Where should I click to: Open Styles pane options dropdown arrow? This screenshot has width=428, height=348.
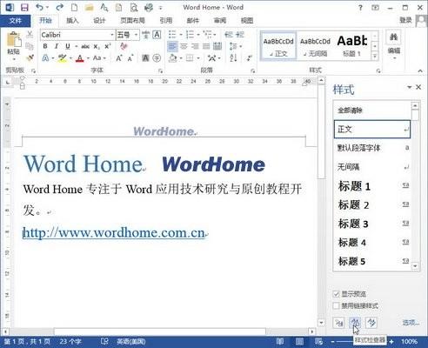(409, 87)
